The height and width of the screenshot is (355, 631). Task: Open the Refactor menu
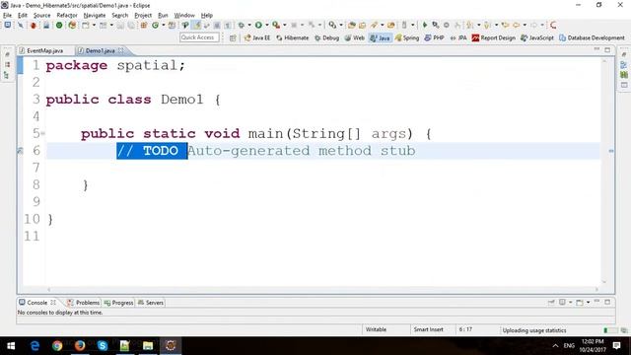point(67,16)
